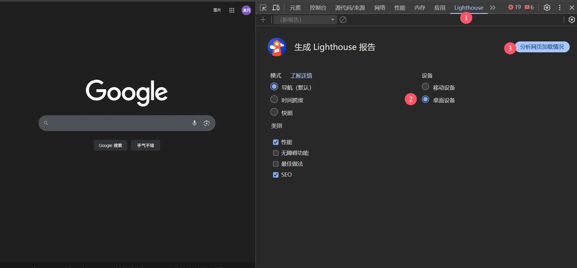Image resolution: width=577 pixels, height=268 pixels.
Task: Clear all reports icon
Action: pyautogui.click(x=343, y=20)
